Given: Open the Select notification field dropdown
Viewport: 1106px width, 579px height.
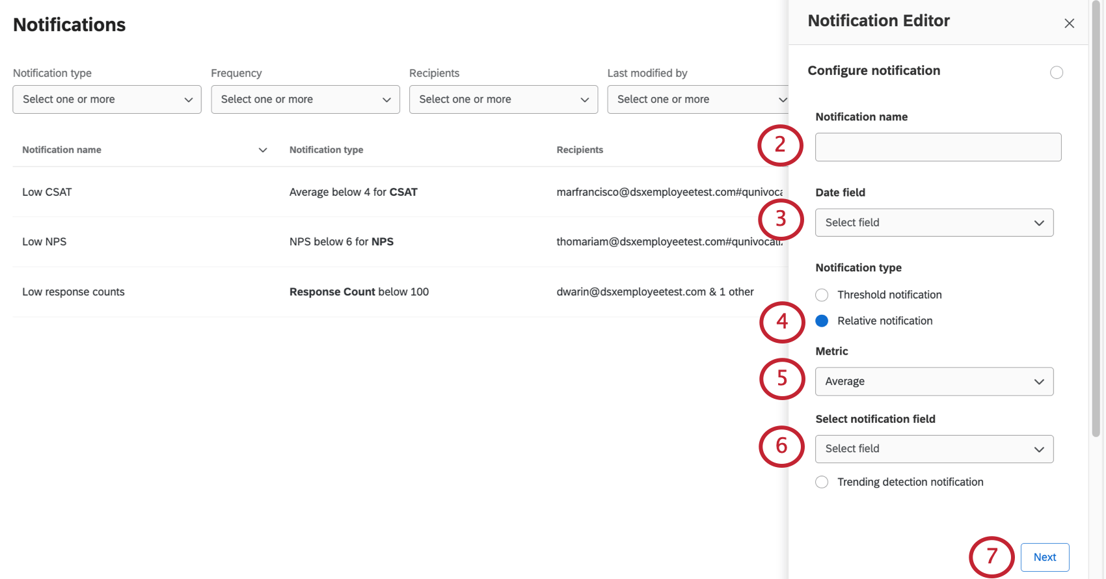Looking at the screenshot, I should [934, 449].
